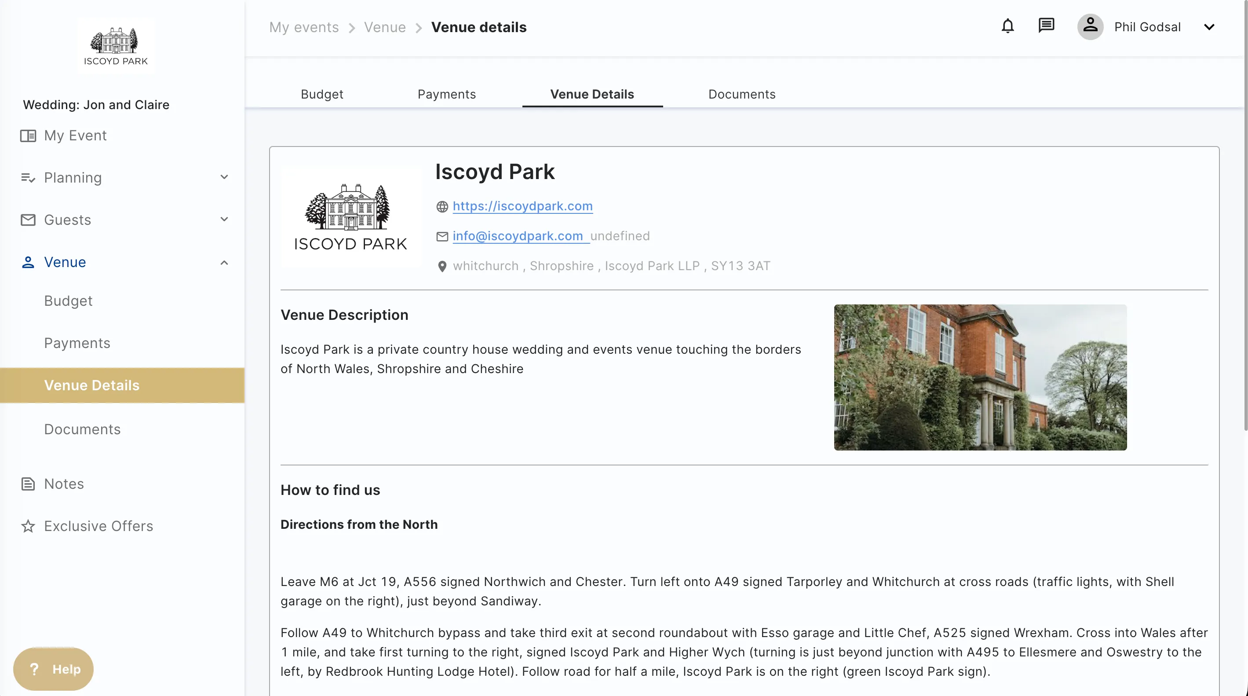
Task: Open the https://iscoydpark.com link
Action: [x=522, y=206]
